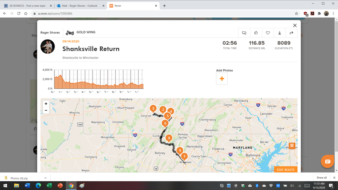Close the Rever browser tab

point(156,6)
